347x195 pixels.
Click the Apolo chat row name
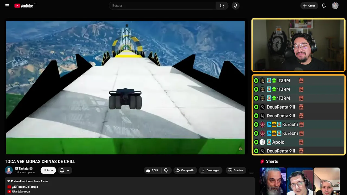pyautogui.click(x=278, y=142)
